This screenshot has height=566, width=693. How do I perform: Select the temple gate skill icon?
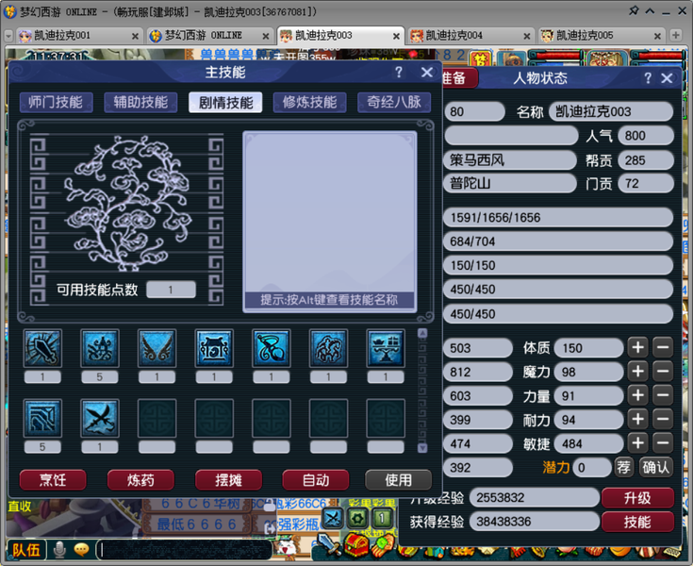214,348
